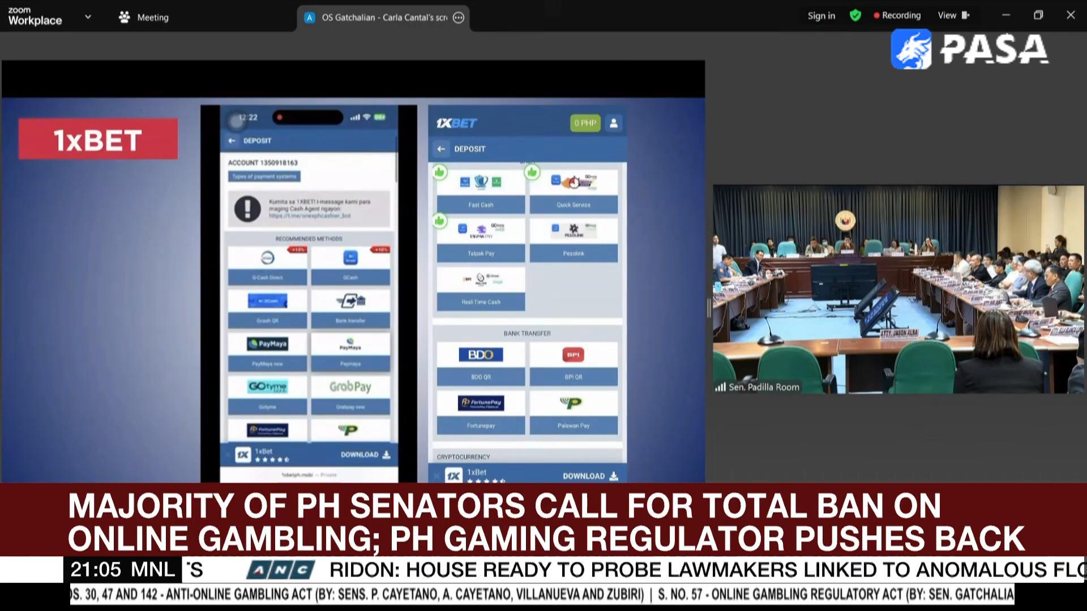The height and width of the screenshot is (611, 1087).
Task: Click the red 1xBET title label
Action: tap(98, 139)
